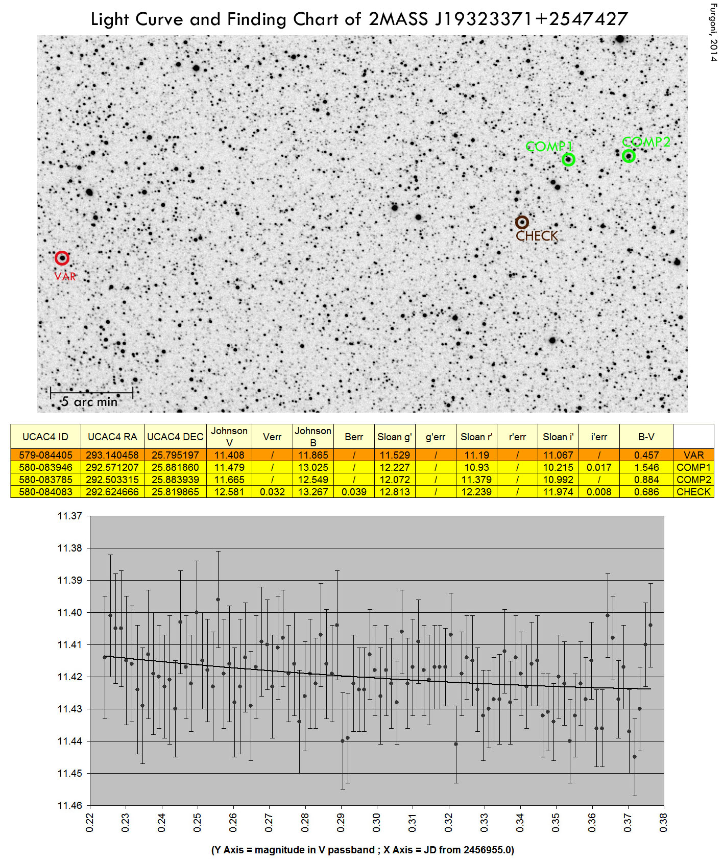Screen dimensions: 723x862
Task: Click the '5 arc min' scale bar label
Action: pyautogui.click(x=90, y=402)
